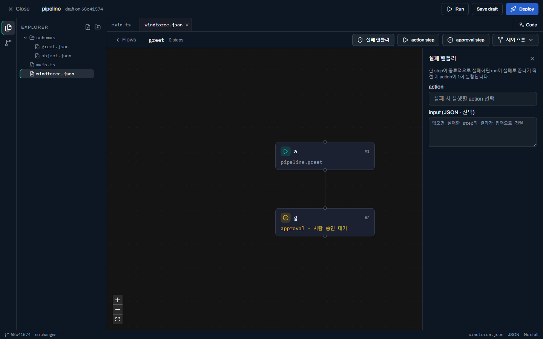543x339 pixels.
Task: Open main.ts in file tree
Action: [46, 65]
